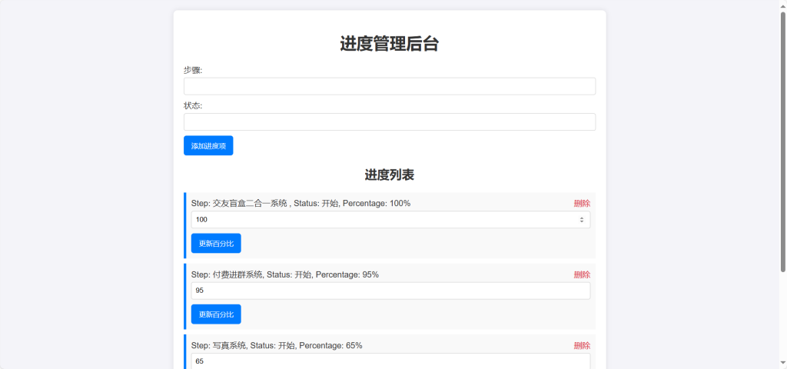
Task: Increment the 100 percentage using spinner up arrow
Action: pyautogui.click(x=582, y=218)
